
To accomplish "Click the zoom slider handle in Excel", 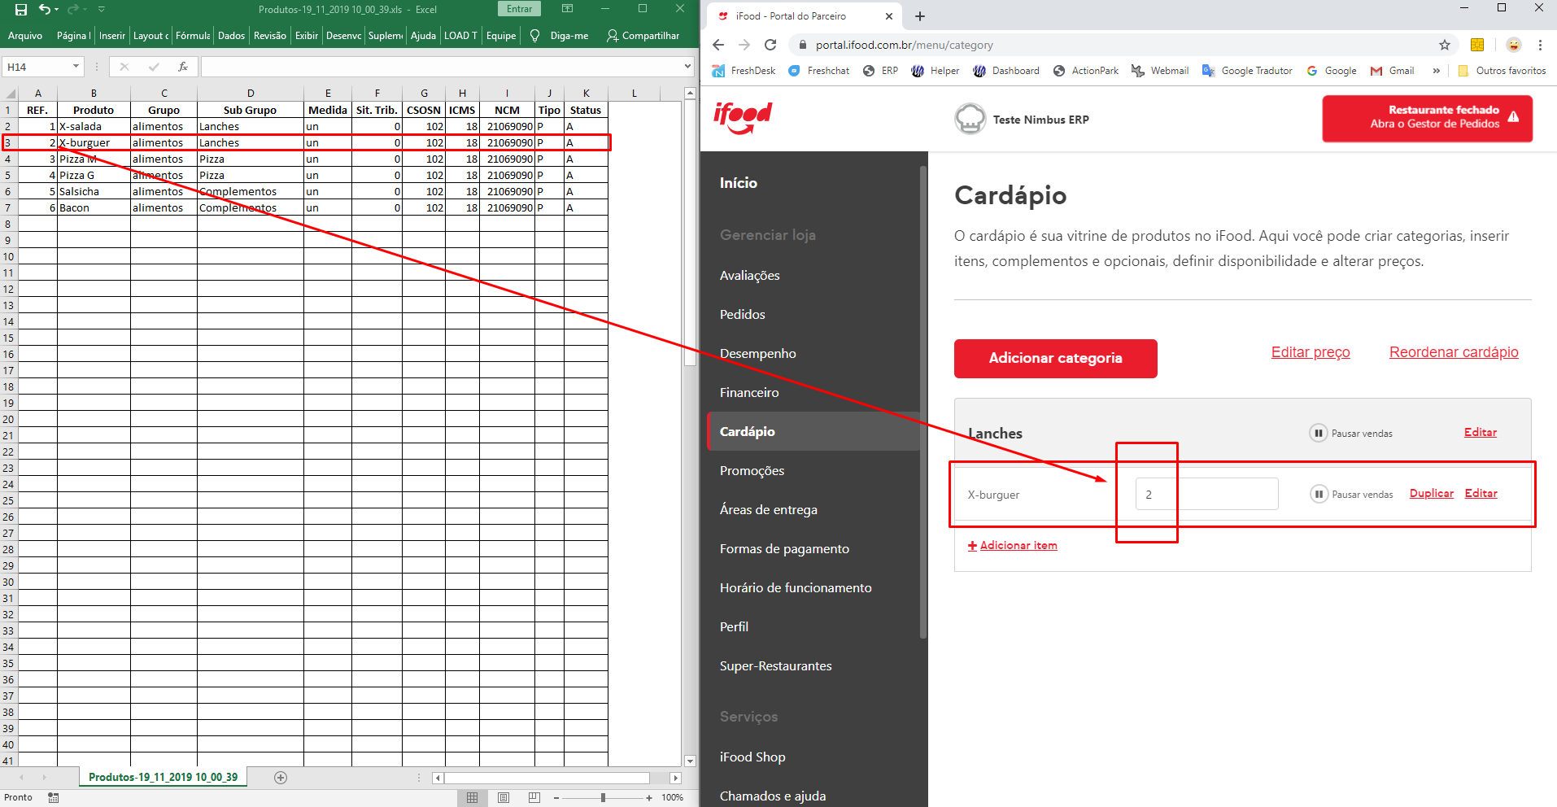I will pos(603,798).
